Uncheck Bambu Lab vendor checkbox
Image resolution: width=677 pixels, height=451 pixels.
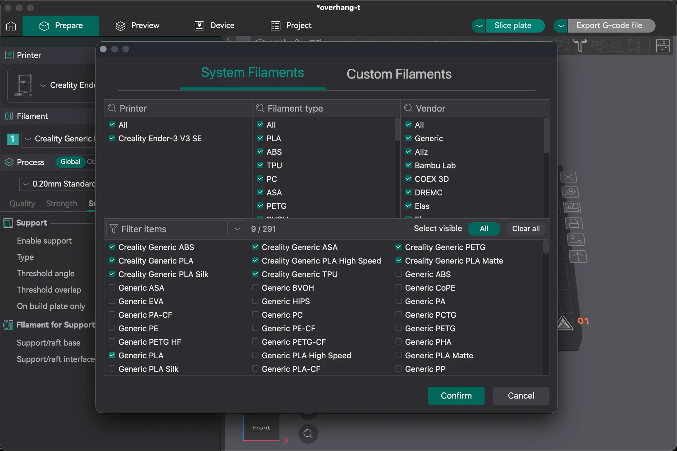pyautogui.click(x=408, y=165)
